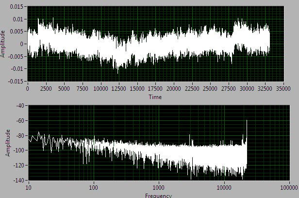The height and width of the screenshot is (198, 299).
Task: Click the 1000 tick on the Frequency axis
Action: tap(159, 187)
